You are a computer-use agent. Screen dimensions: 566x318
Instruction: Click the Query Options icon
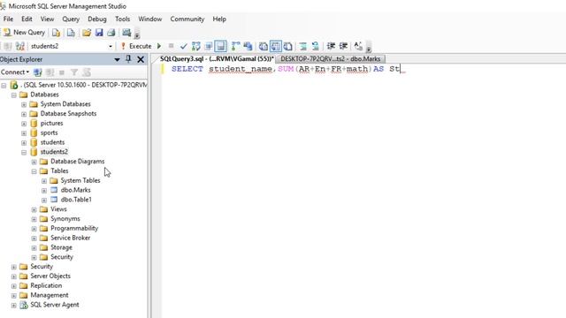point(209,46)
